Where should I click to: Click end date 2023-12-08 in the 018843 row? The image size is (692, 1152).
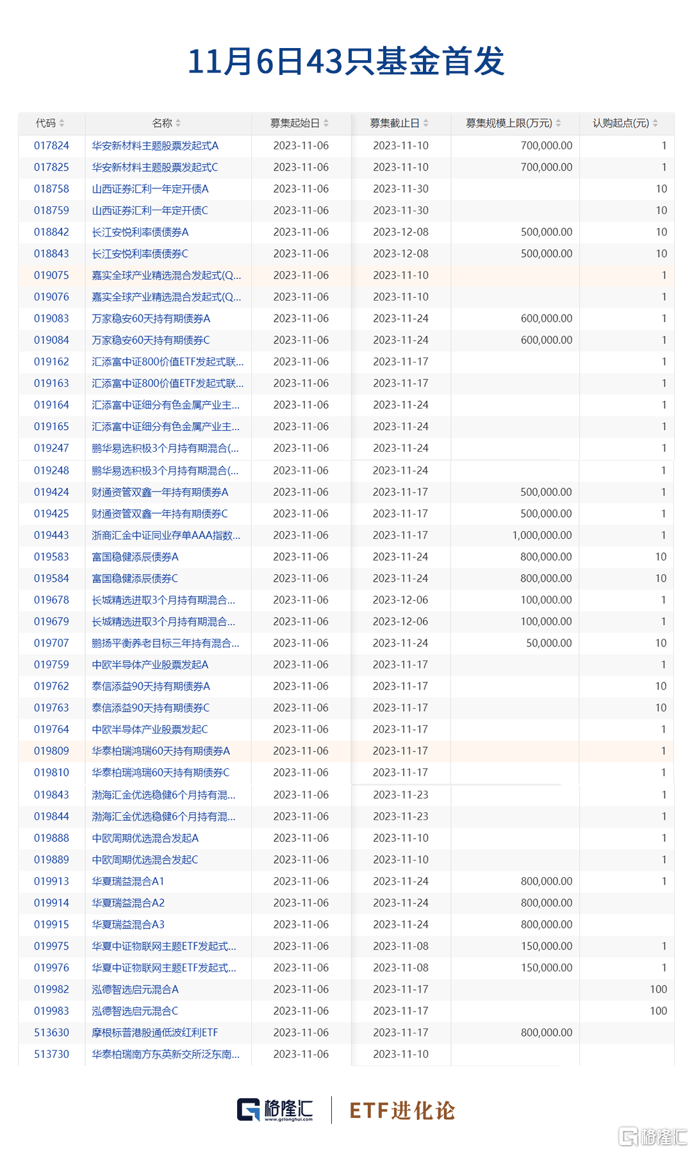pos(401,254)
